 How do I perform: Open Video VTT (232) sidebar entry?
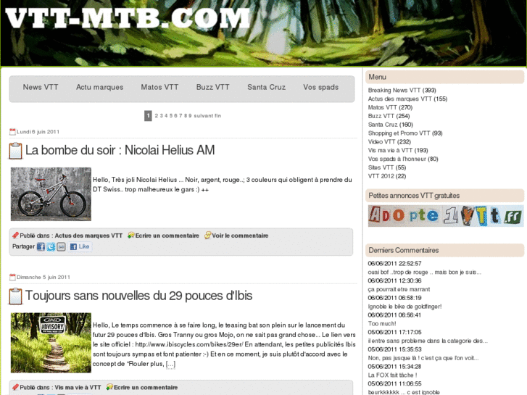(389, 141)
